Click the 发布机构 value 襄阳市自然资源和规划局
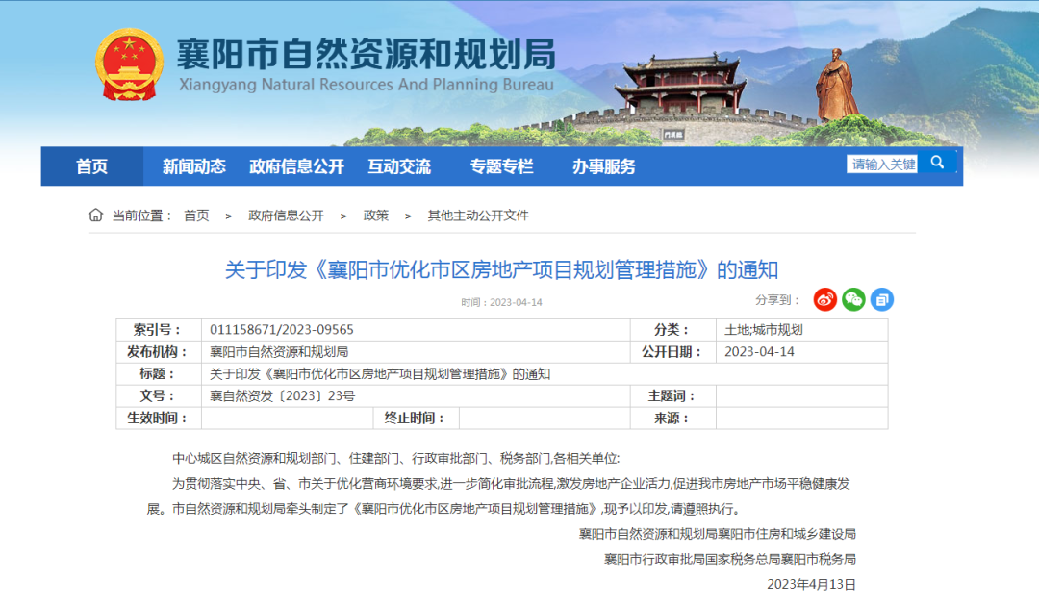Image resolution: width=1039 pixels, height=610 pixels. (279, 351)
